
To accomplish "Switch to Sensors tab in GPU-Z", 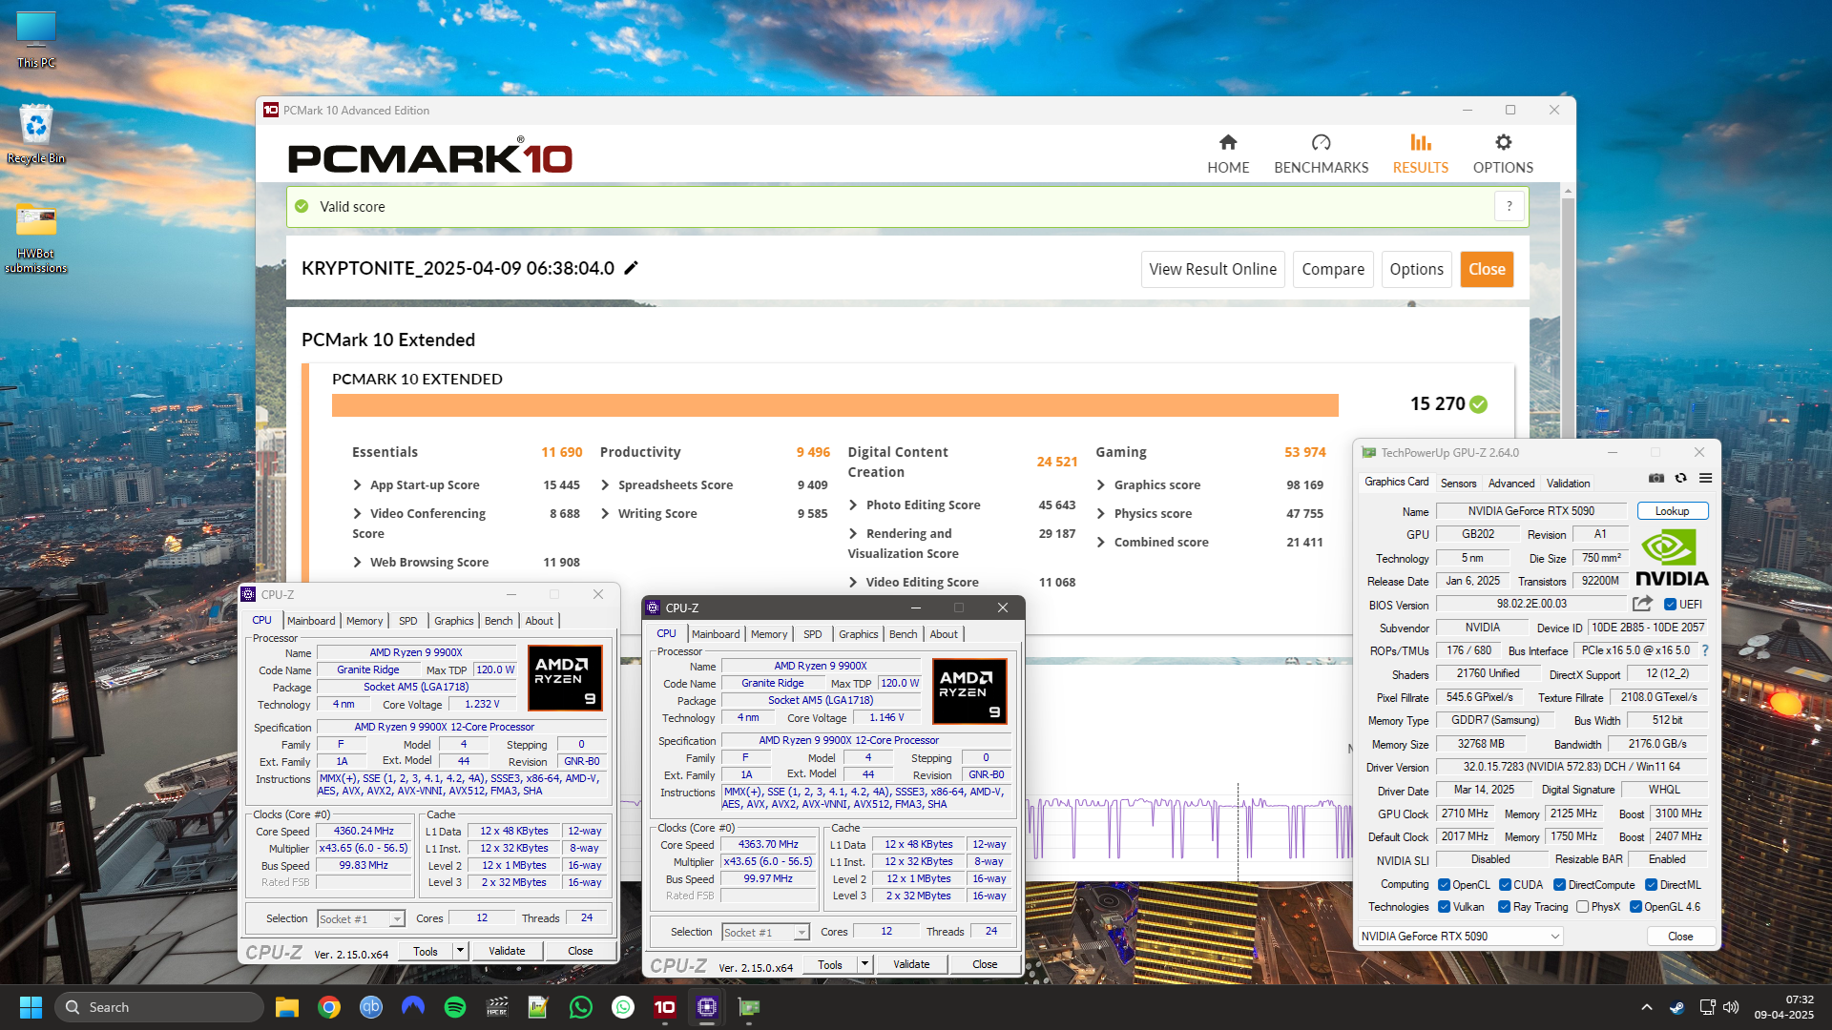I will point(1458,483).
